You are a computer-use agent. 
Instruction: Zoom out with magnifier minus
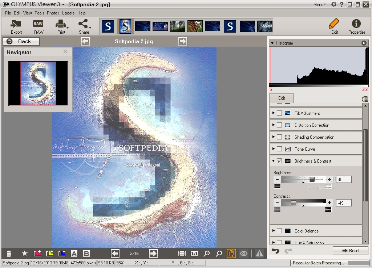click(x=219, y=254)
